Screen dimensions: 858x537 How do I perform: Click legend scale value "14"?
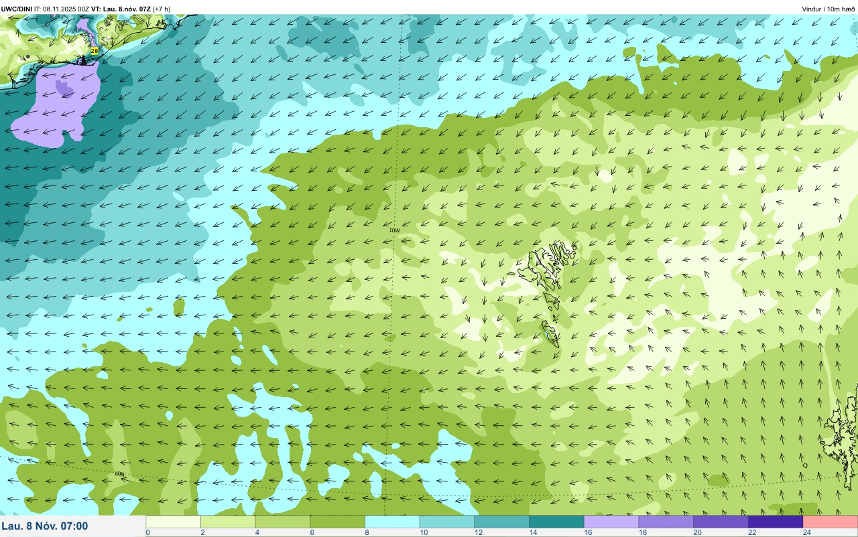coord(533,532)
